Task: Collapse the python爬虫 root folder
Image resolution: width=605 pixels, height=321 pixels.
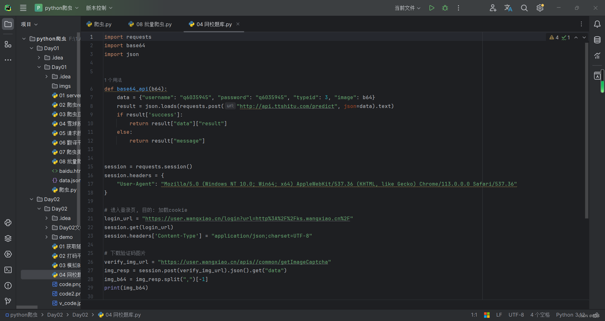Action: click(x=24, y=39)
